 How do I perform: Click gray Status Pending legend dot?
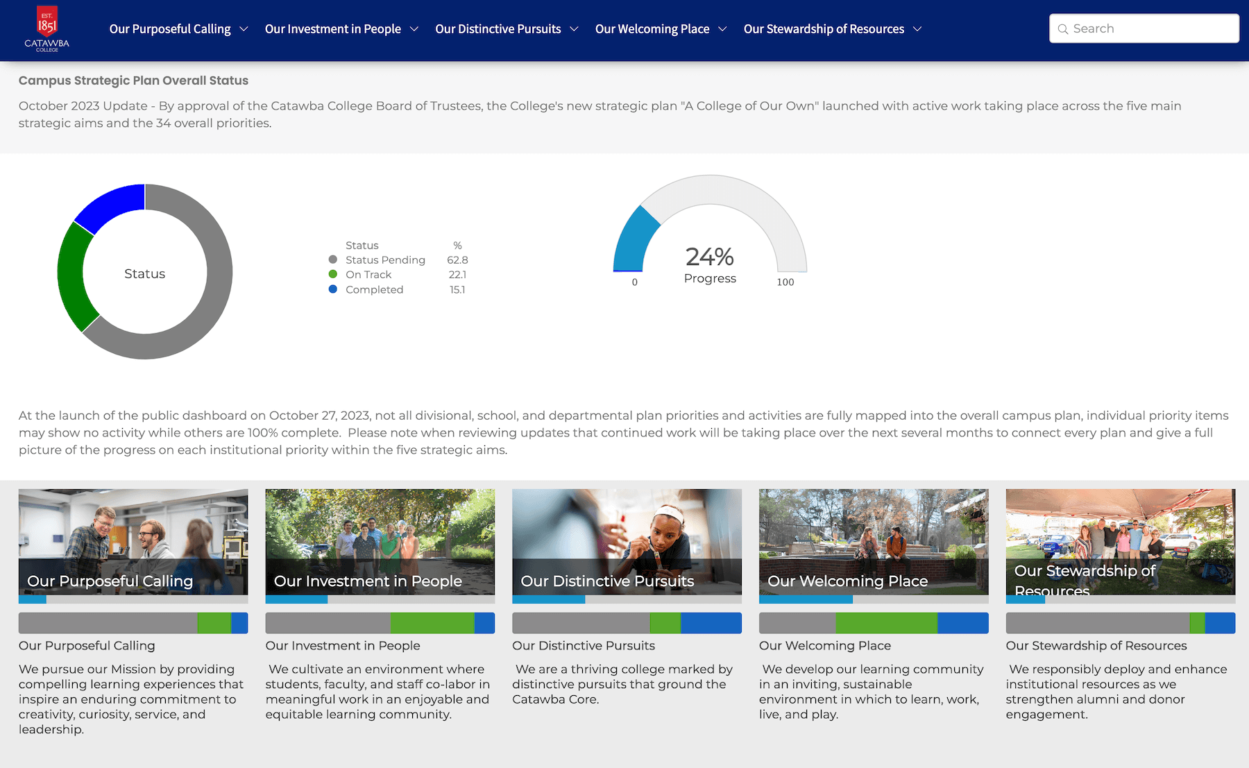tap(333, 259)
